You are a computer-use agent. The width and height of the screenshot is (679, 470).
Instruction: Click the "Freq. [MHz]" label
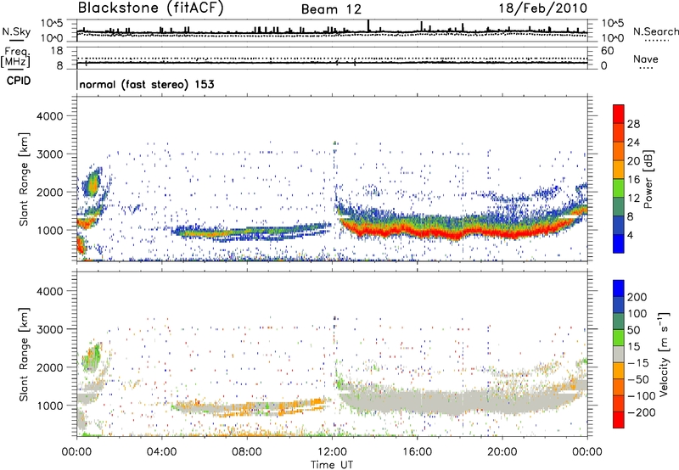click(x=15, y=57)
